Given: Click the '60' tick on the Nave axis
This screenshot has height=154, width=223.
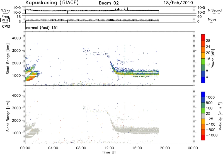Looking at the screenshot, I should tap(199, 17).
